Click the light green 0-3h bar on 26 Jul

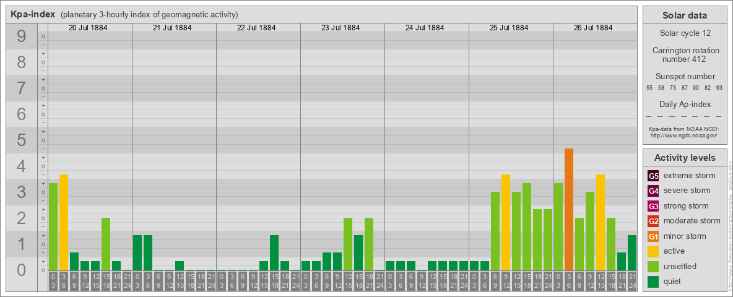(558, 227)
